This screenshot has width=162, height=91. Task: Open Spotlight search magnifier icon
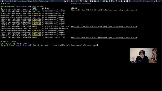(x=154, y=1)
